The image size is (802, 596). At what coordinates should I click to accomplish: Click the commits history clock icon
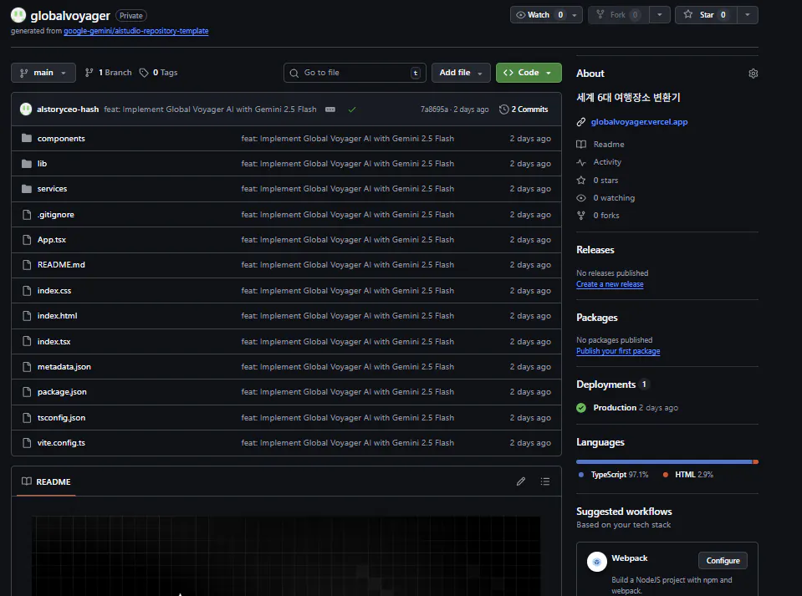[x=503, y=110]
